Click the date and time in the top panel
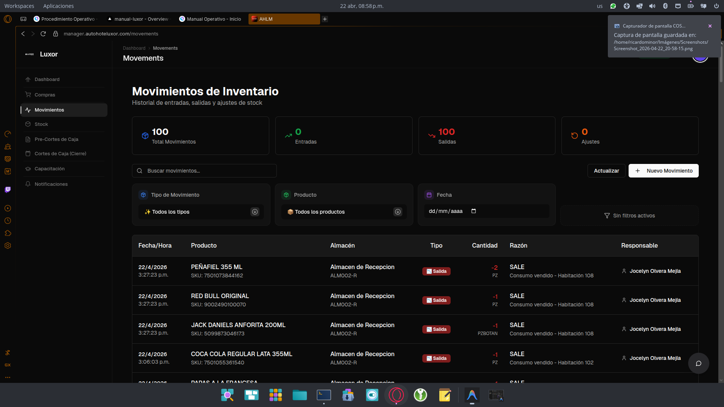This screenshot has height=407, width=724. [362, 6]
